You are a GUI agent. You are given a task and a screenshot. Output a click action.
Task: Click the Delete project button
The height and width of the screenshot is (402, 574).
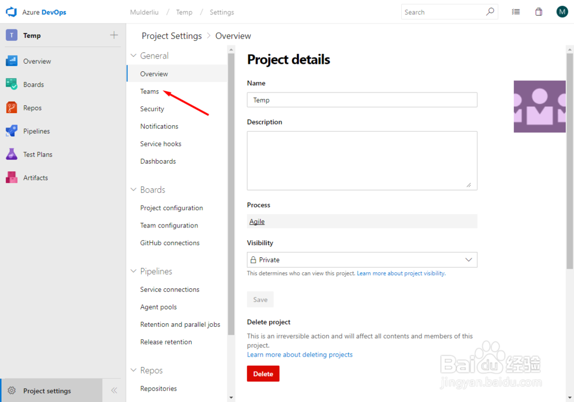263,373
